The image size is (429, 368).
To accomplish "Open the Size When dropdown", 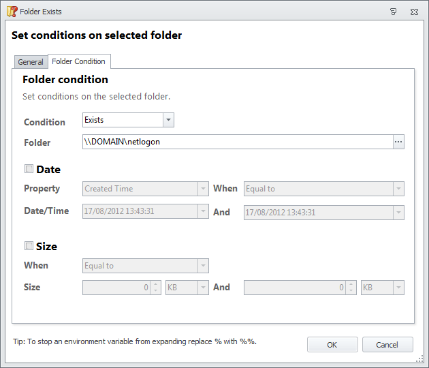I will pyautogui.click(x=202, y=266).
